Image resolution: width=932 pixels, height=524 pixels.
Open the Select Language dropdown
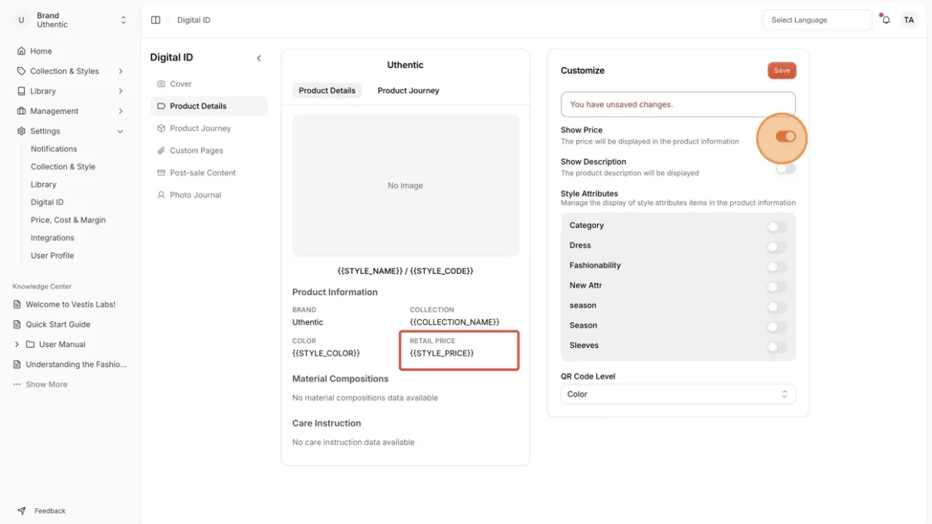[x=817, y=20]
